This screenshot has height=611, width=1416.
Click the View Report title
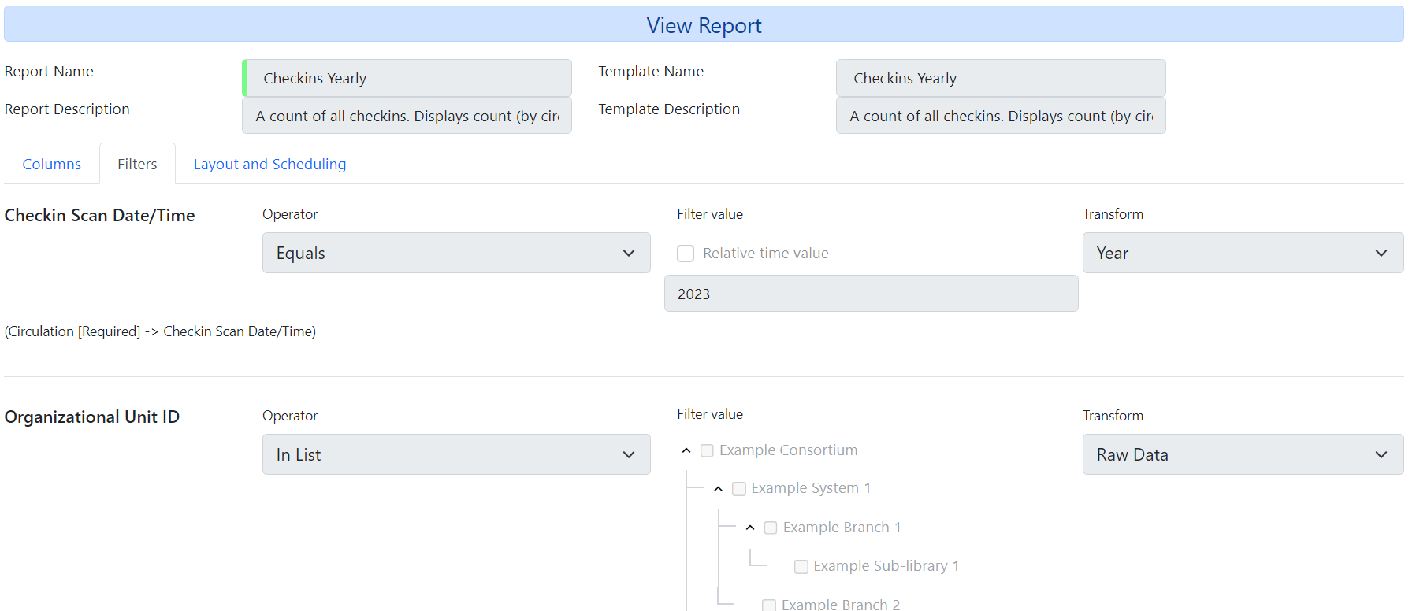pyautogui.click(x=704, y=25)
